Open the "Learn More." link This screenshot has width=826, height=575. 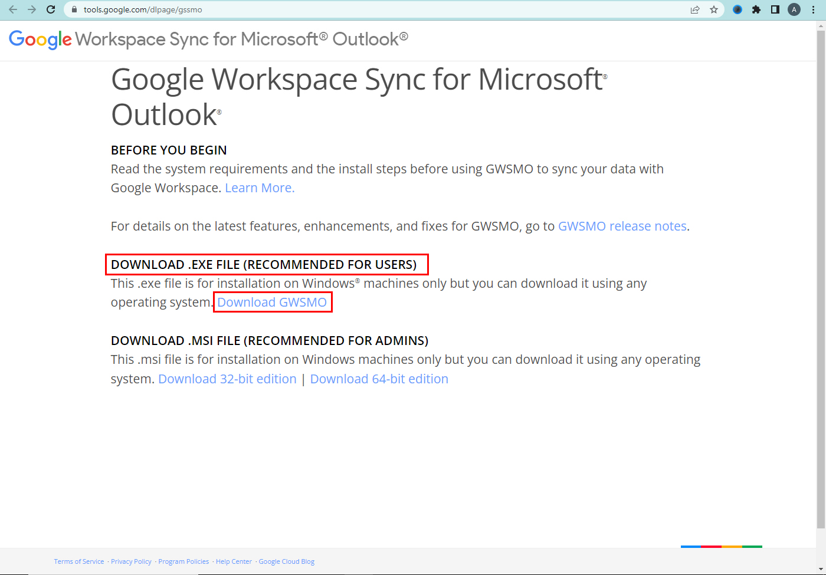click(260, 188)
